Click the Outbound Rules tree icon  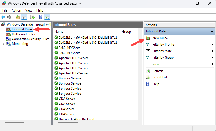click(x=8, y=34)
